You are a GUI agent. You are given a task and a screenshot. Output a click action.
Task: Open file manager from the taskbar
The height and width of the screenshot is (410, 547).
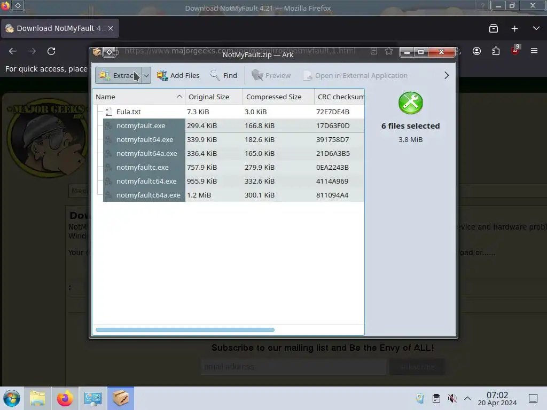[x=37, y=398]
